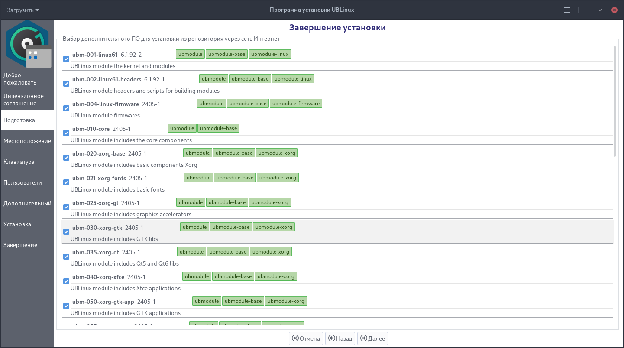Screen dimensions: 624x348
Task: Disable the ubm-040-xorg-xfce module checkbox
Action: pyautogui.click(x=66, y=281)
